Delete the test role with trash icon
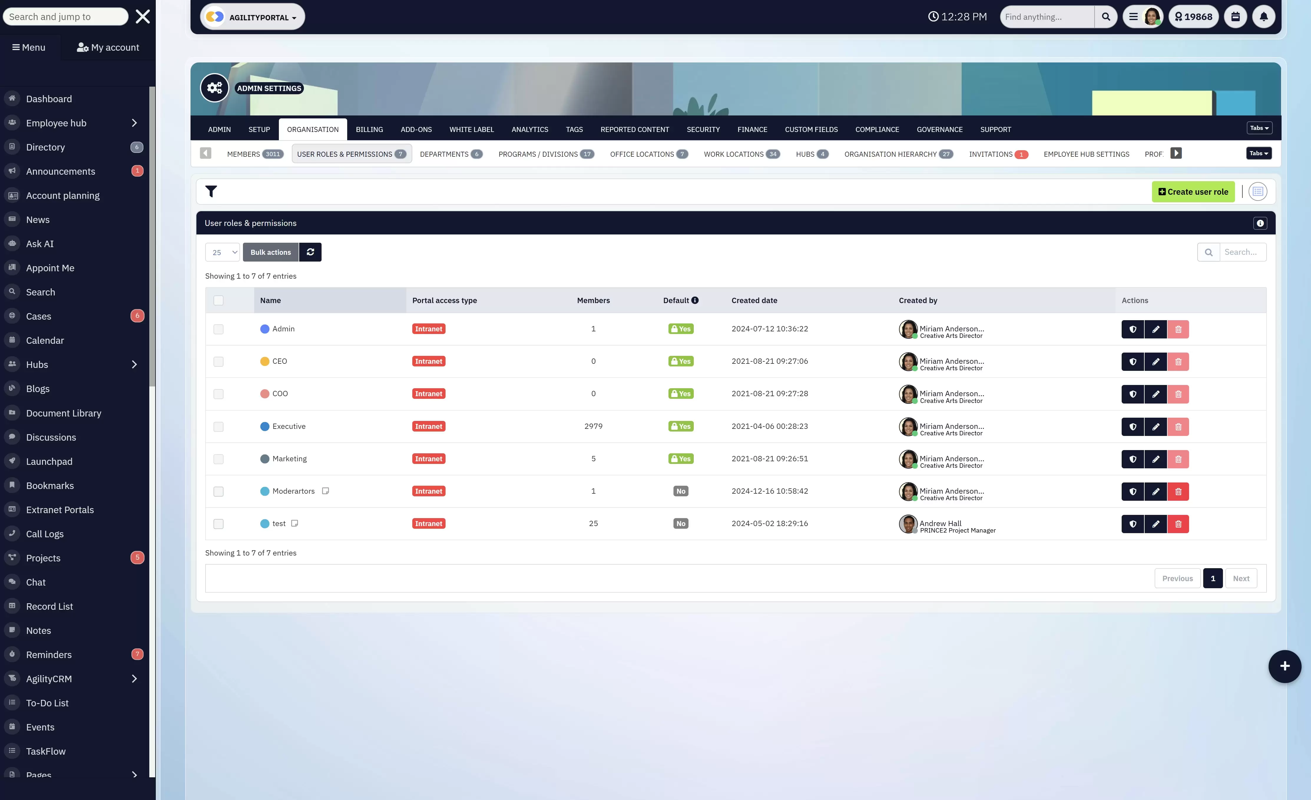The image size is (1311, 800). tap(1178, 524)
